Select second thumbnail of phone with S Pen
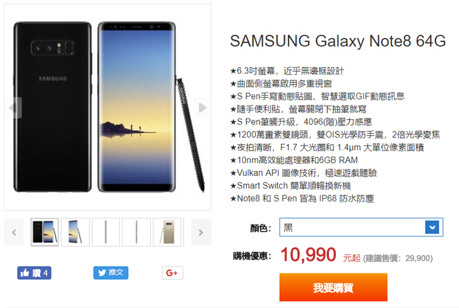Screen dimensions: 459x308 tap(75, 232)
